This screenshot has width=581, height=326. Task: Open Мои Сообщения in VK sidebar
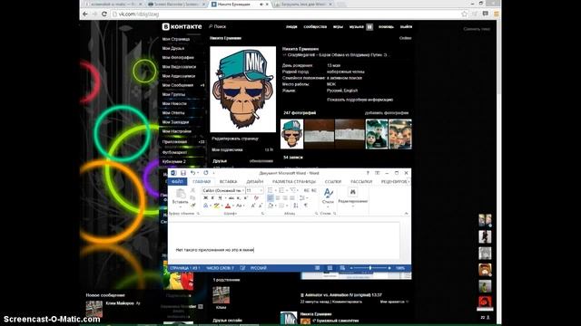178,85
